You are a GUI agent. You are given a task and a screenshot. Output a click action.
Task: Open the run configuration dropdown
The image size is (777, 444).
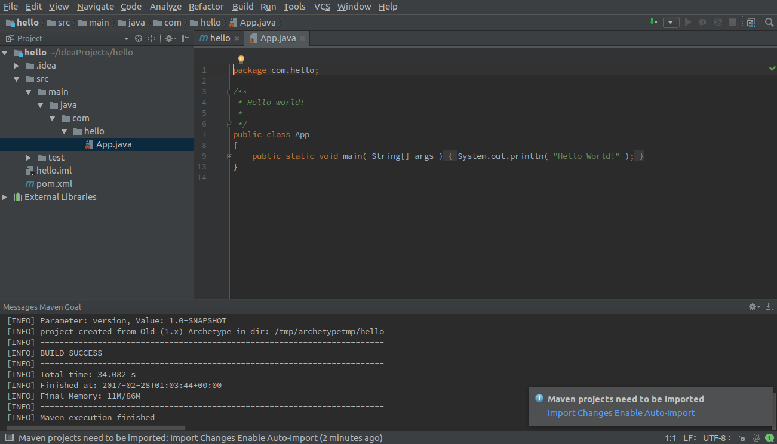671,22
